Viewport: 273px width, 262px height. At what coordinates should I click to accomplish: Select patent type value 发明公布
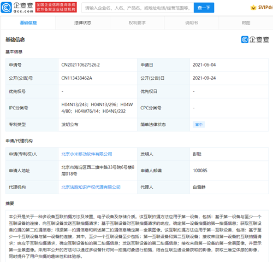pos(70,125)
